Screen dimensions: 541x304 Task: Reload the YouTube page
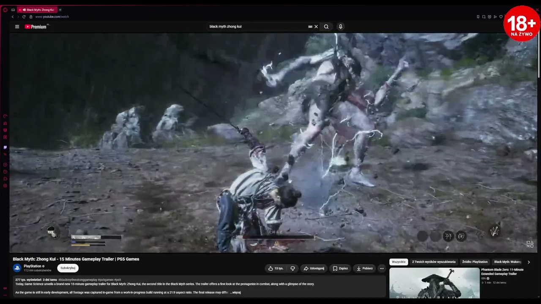(x=24, y=17)
